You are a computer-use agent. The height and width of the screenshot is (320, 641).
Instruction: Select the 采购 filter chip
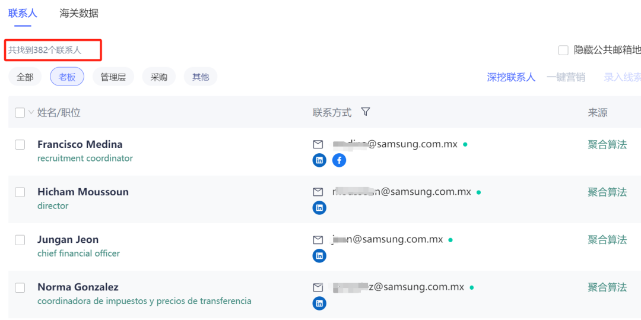click(x=159, y=77)
